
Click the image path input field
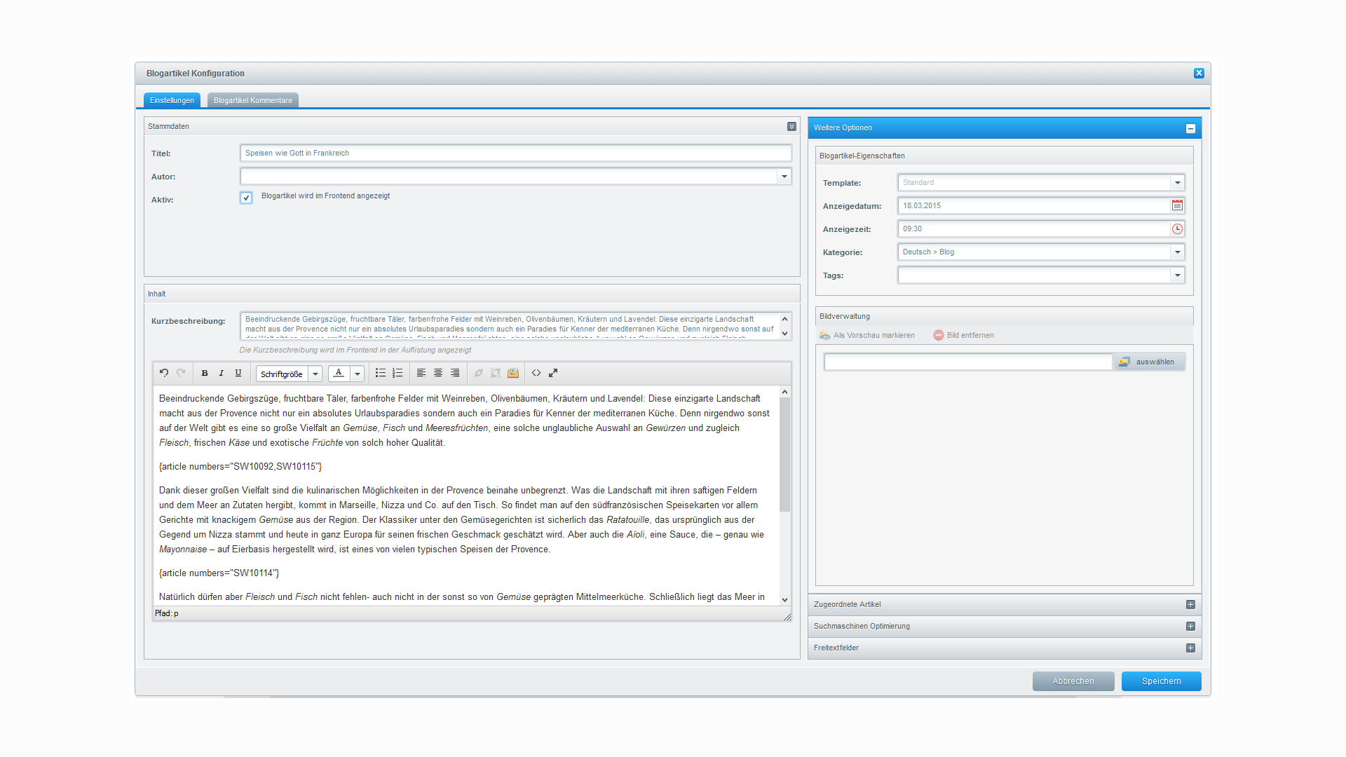(968, 362)
